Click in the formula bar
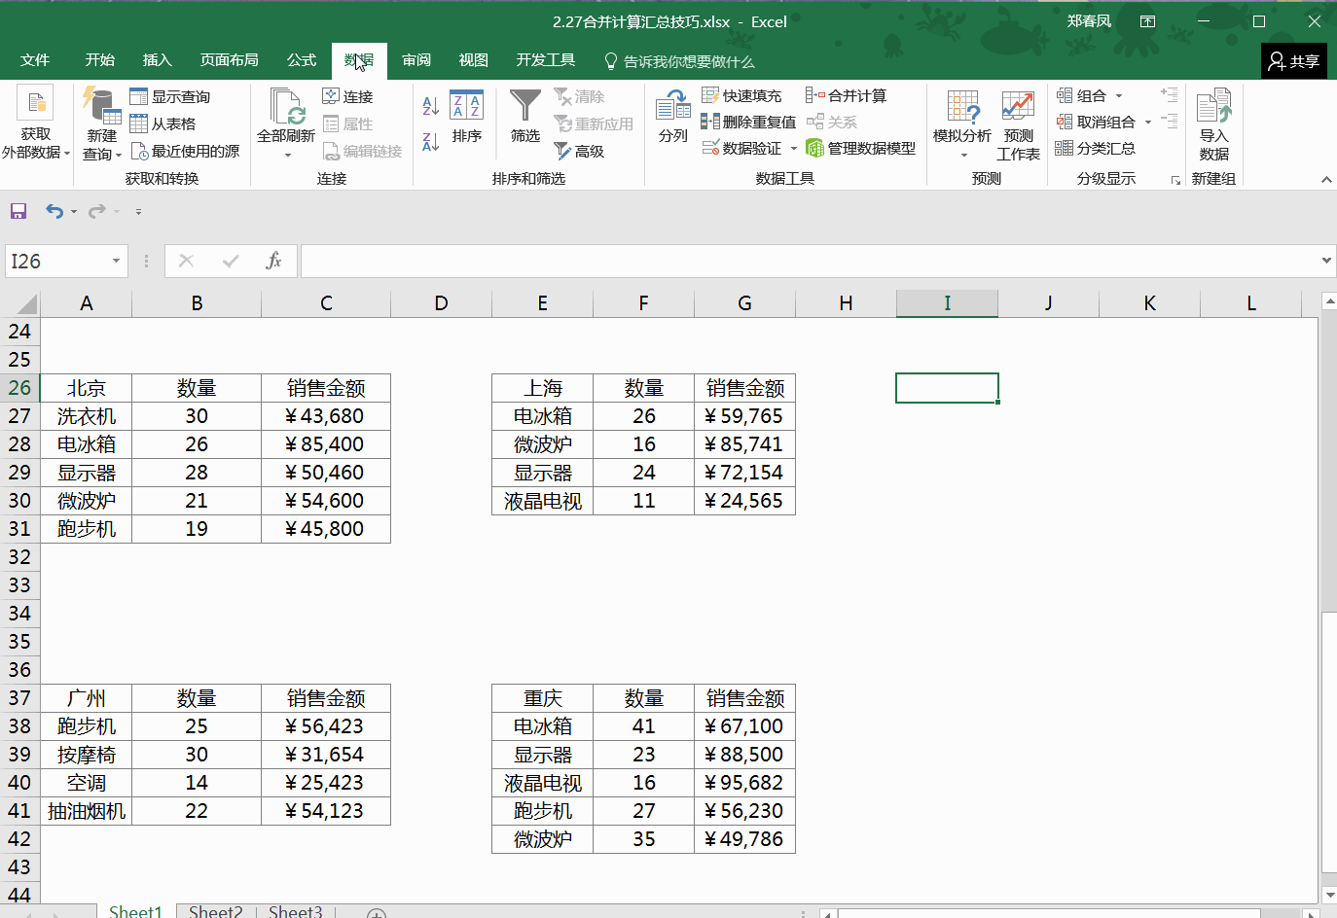The height and width of the screenshot is (918, 1337). click(810, 261)
